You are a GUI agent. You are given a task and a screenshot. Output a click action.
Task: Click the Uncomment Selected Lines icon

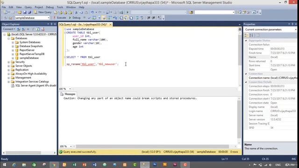[142, 18]
